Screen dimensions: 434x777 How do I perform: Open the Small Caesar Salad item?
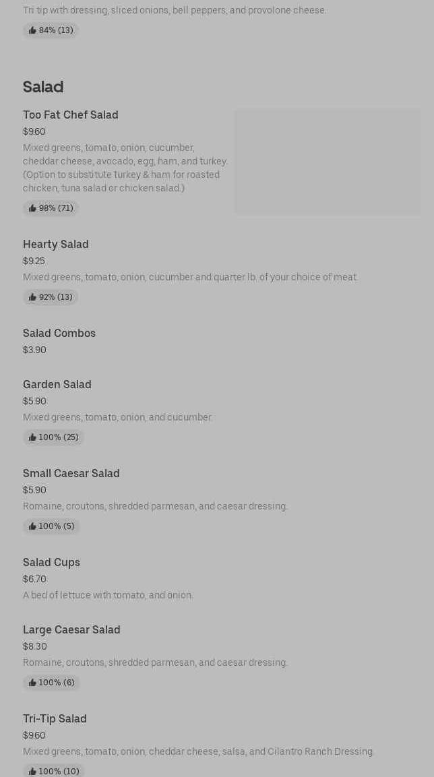click(x=71, y=474)
